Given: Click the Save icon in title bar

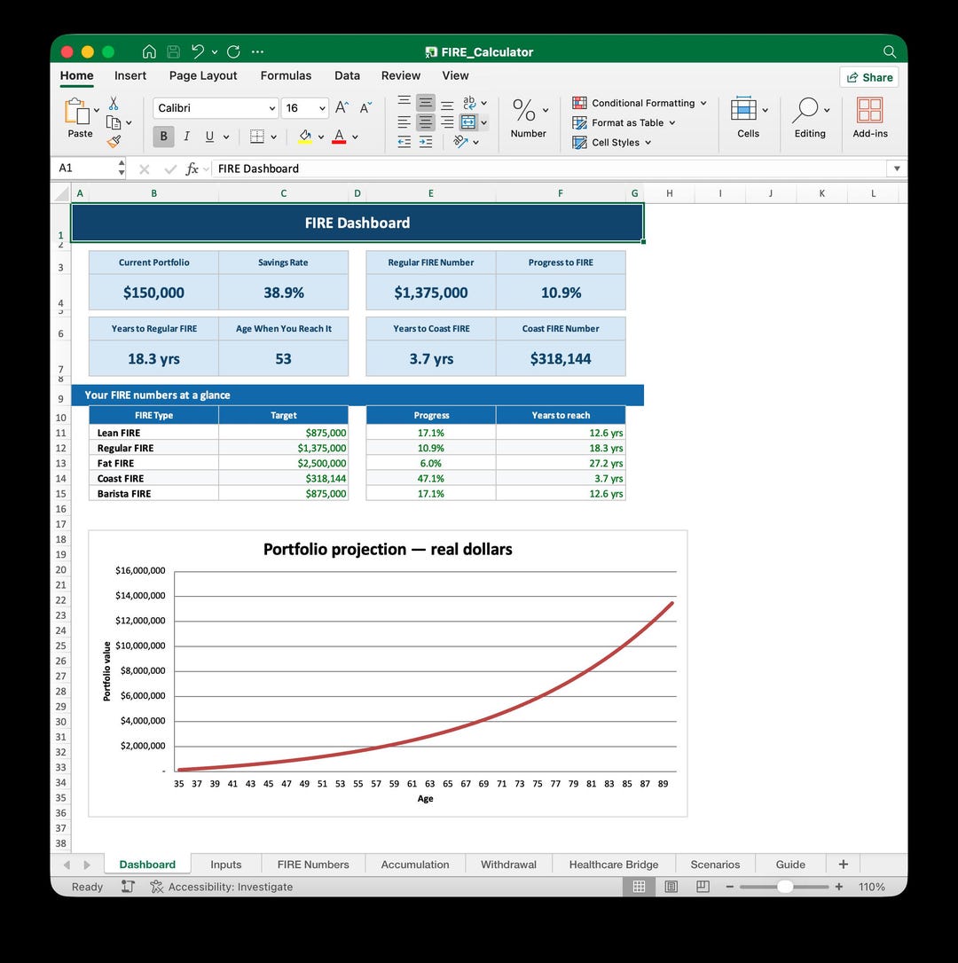Looking at the screenshot, I should pos(173,51).
